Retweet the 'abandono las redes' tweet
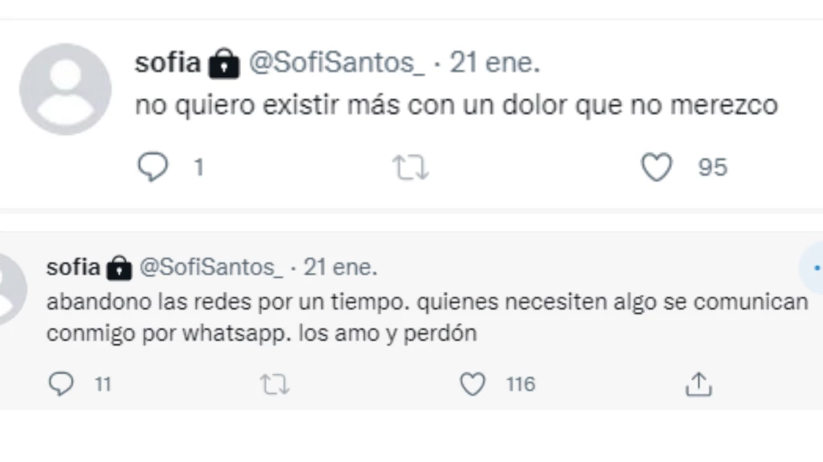The height and width of the screenshot is (462, 823). 274,385
